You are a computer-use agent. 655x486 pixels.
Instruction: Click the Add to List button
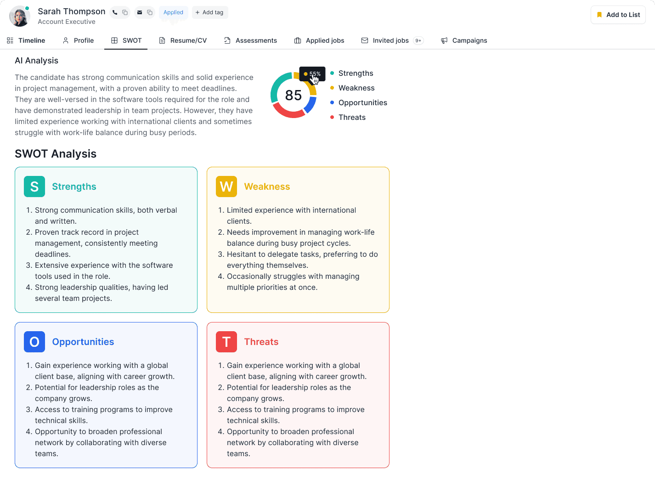coord(618,15)
